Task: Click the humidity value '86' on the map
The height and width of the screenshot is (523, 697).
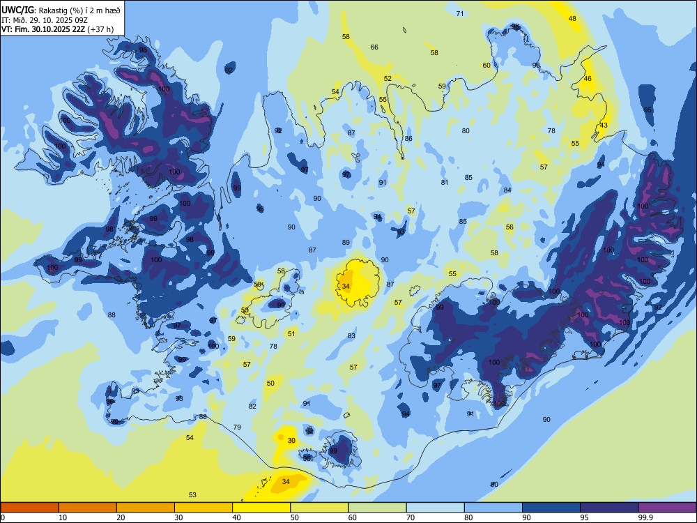Action: click(x=408, y=139)
